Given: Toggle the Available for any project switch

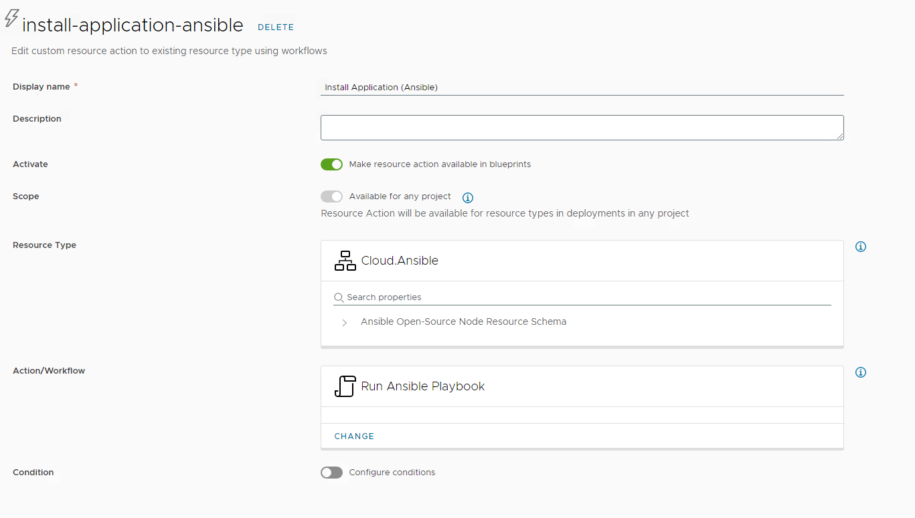Looking at the screenshot, I should 331,197.
